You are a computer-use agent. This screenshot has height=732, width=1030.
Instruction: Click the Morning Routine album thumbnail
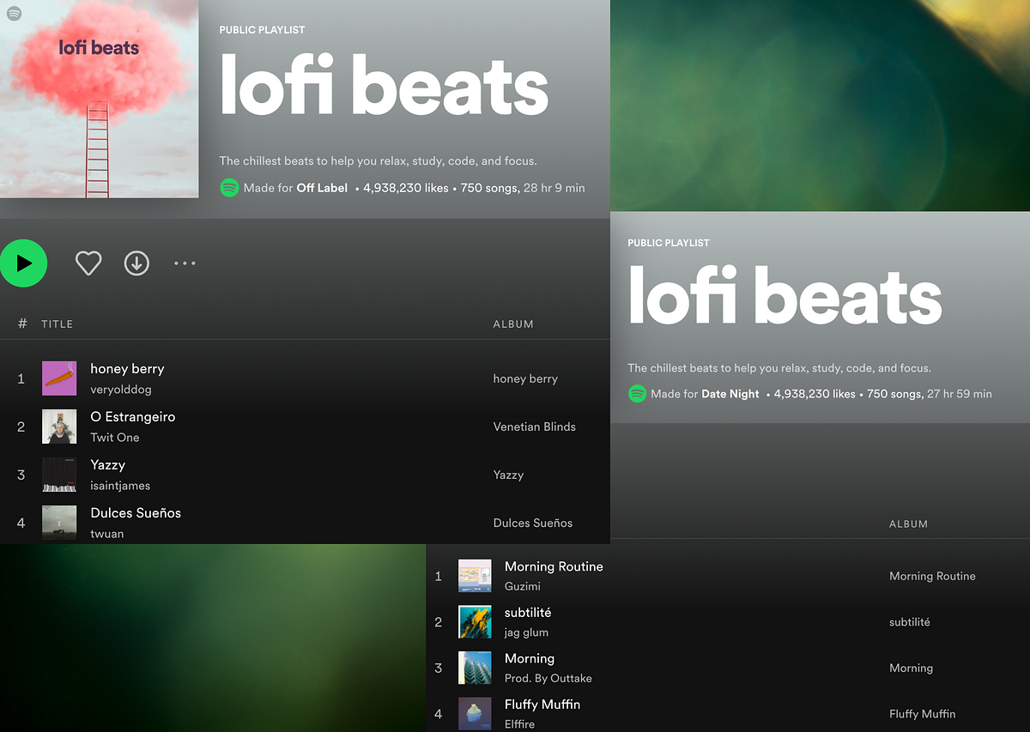[x=475, y=576]
